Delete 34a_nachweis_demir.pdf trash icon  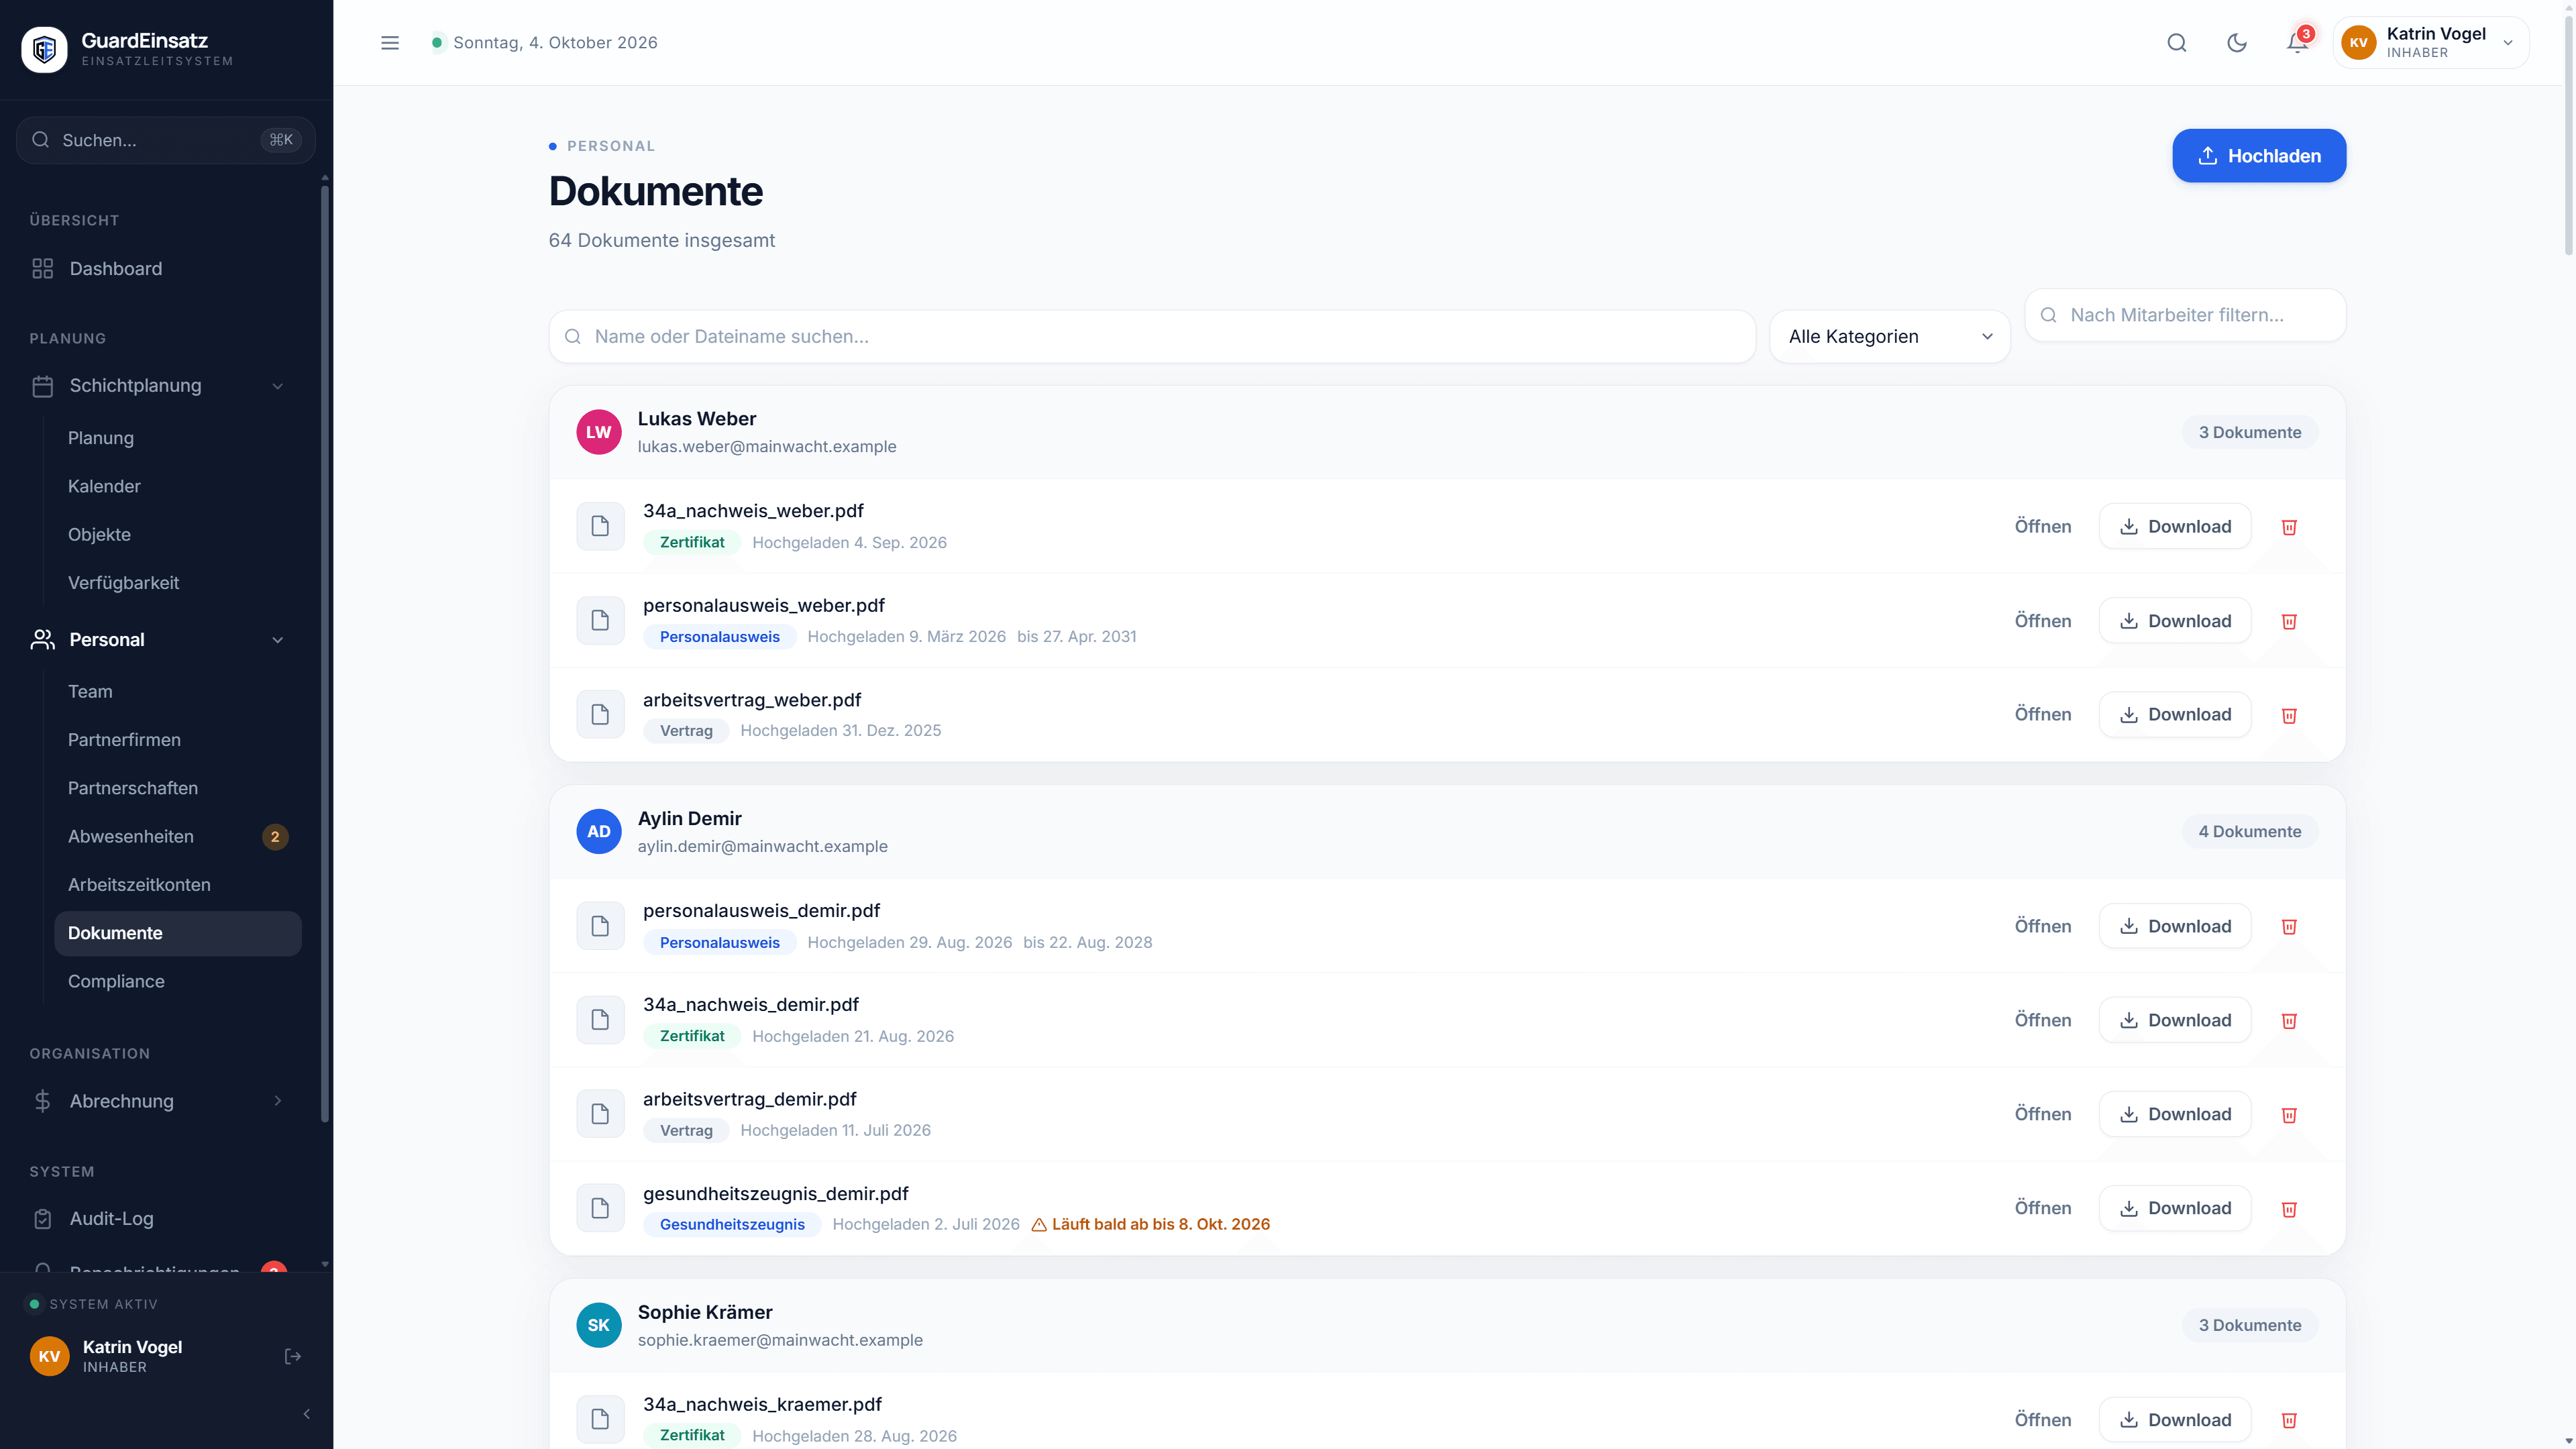[x=2289, y=1021]
